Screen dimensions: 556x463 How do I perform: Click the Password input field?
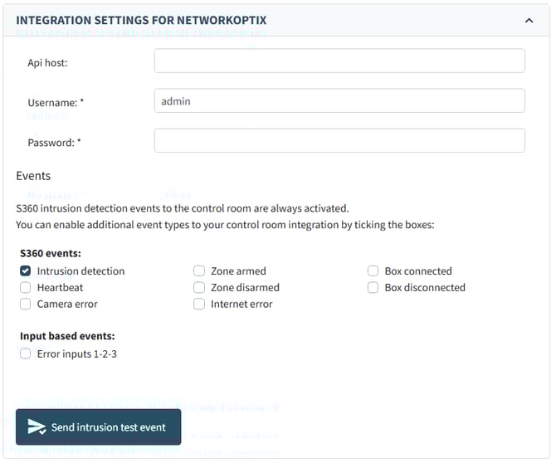click(339, 141)
